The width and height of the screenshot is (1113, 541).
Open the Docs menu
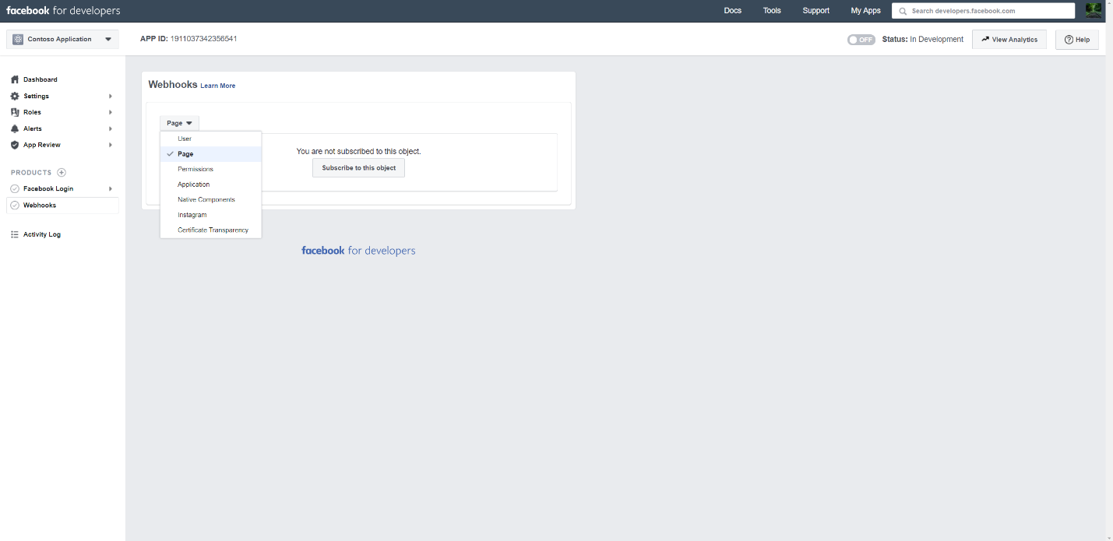pyautogui.click(x=732, y=10)
